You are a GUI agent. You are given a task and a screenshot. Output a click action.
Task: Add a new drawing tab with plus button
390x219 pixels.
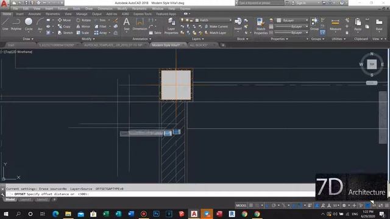click(x=223, y=45)
